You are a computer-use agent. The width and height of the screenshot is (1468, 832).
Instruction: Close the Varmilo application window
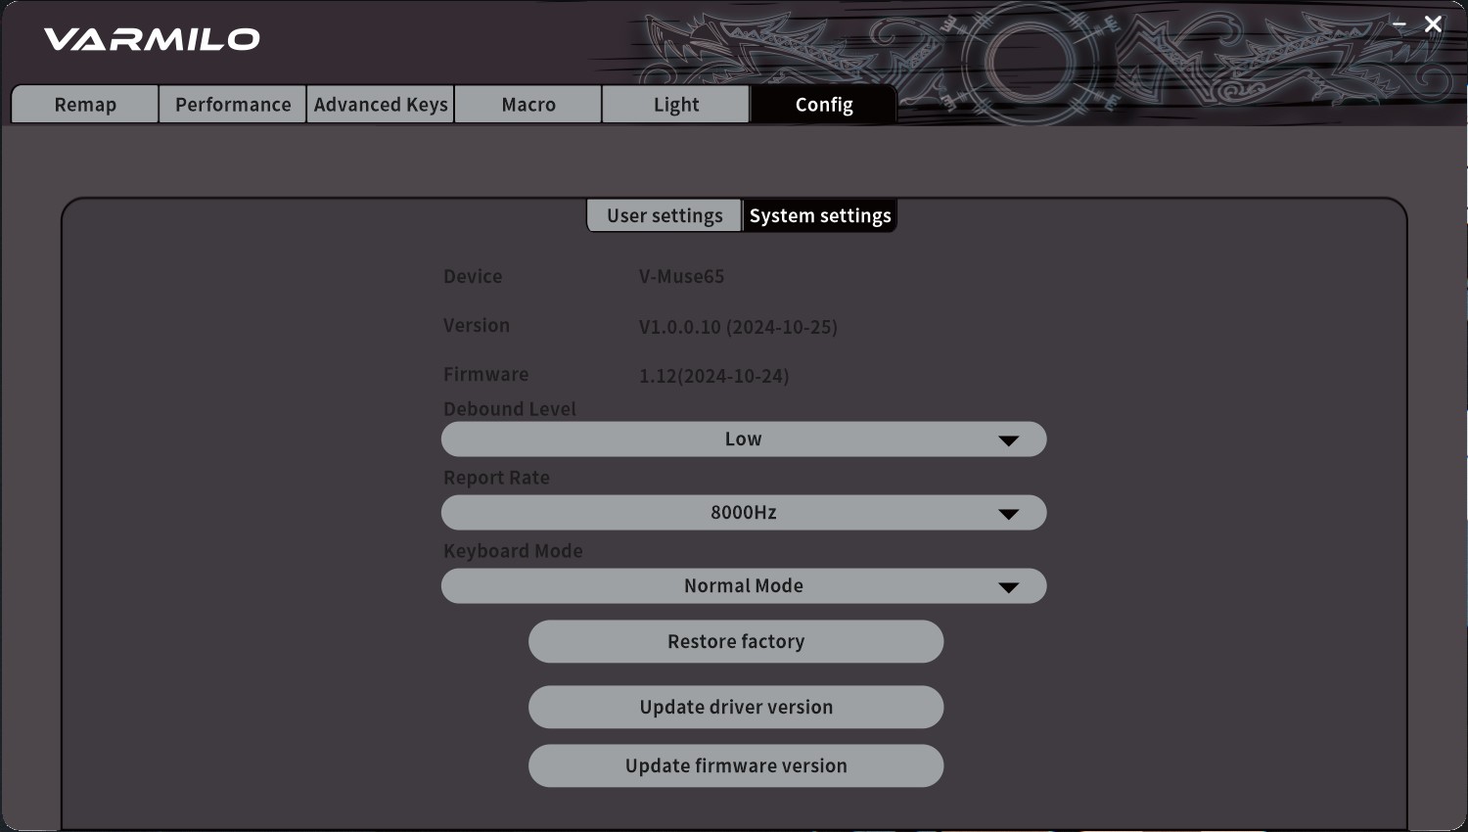tap(1433, 23)
